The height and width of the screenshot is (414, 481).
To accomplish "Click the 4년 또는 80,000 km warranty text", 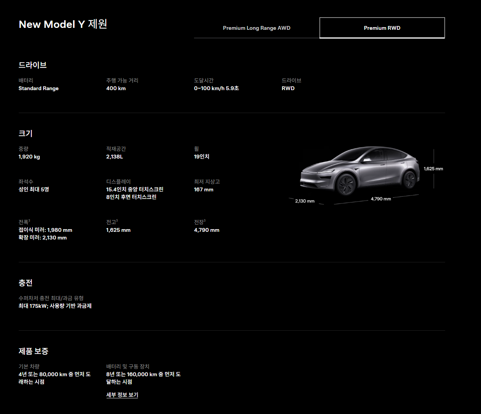I will coord(55,378).
